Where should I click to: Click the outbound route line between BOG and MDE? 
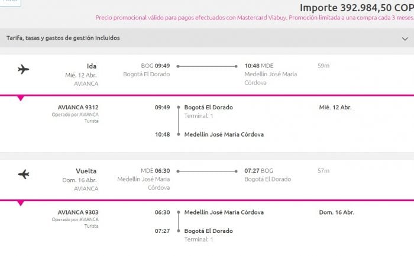[x=207, y=66]
